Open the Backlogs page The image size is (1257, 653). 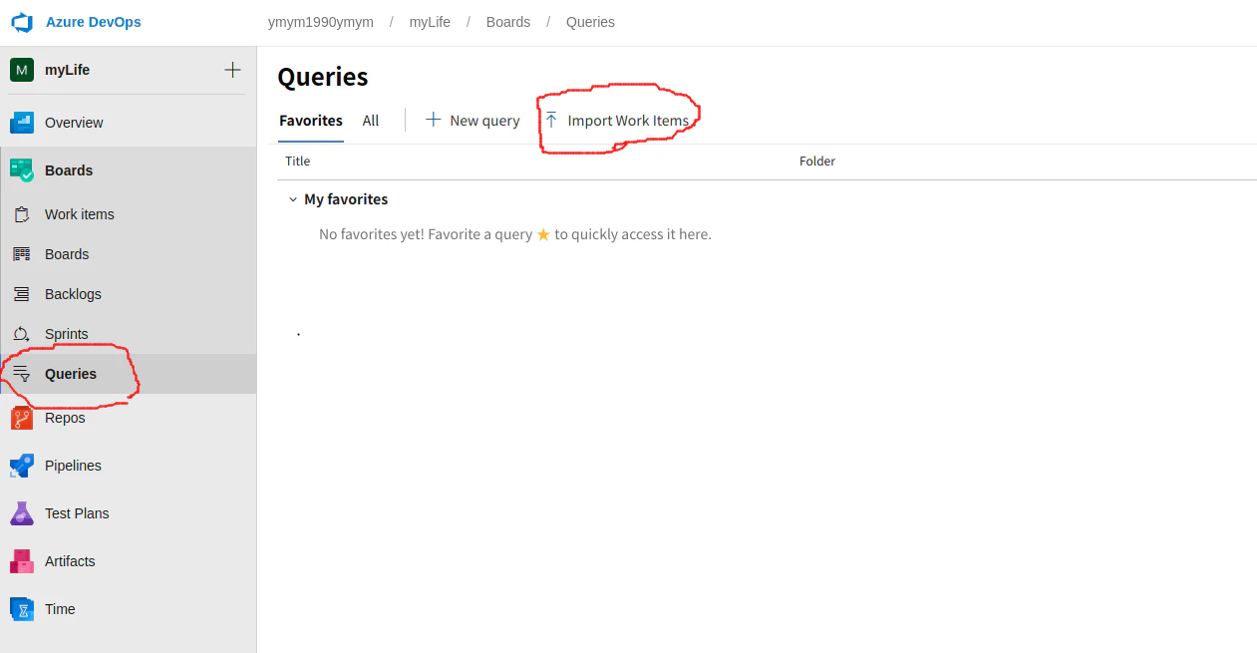pyautogui.click(x=73, y=294)
